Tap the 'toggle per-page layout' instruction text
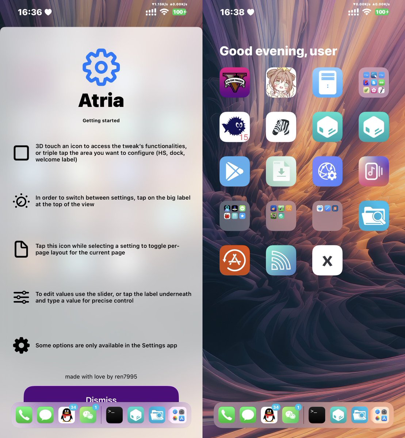405x438 pixels. [107, 249]
